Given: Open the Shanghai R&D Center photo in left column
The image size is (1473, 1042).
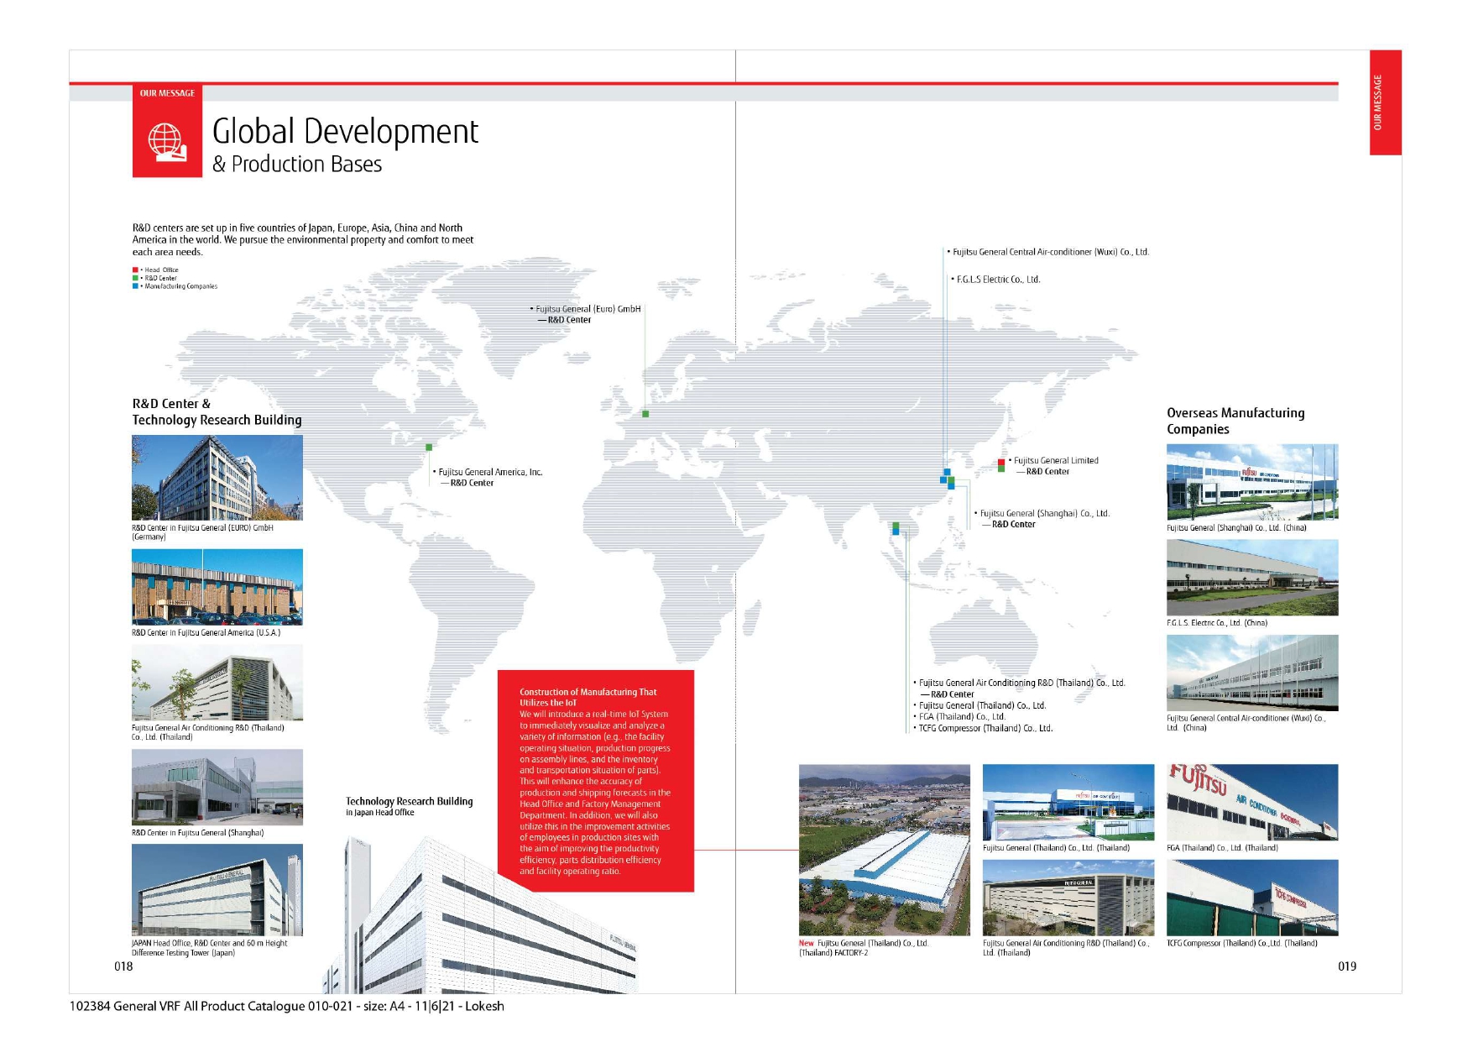Looking at the screenshot, I should (x=217, y=787).
